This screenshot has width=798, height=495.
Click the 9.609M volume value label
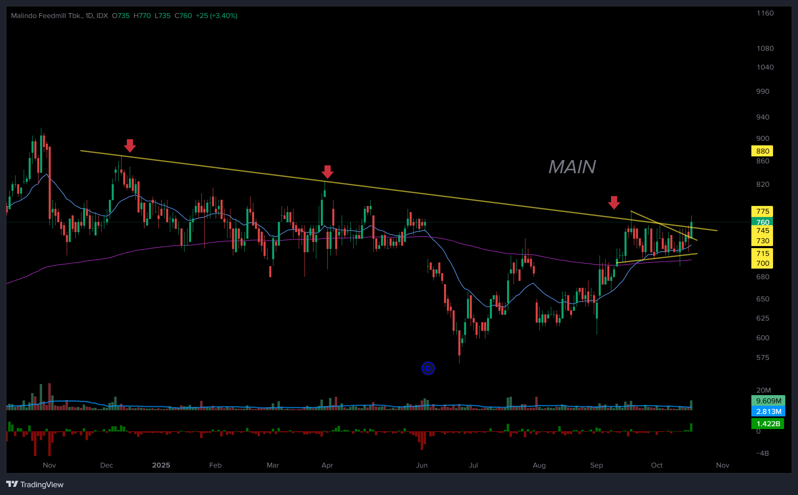pyautogui.click(x=768, y=401)
